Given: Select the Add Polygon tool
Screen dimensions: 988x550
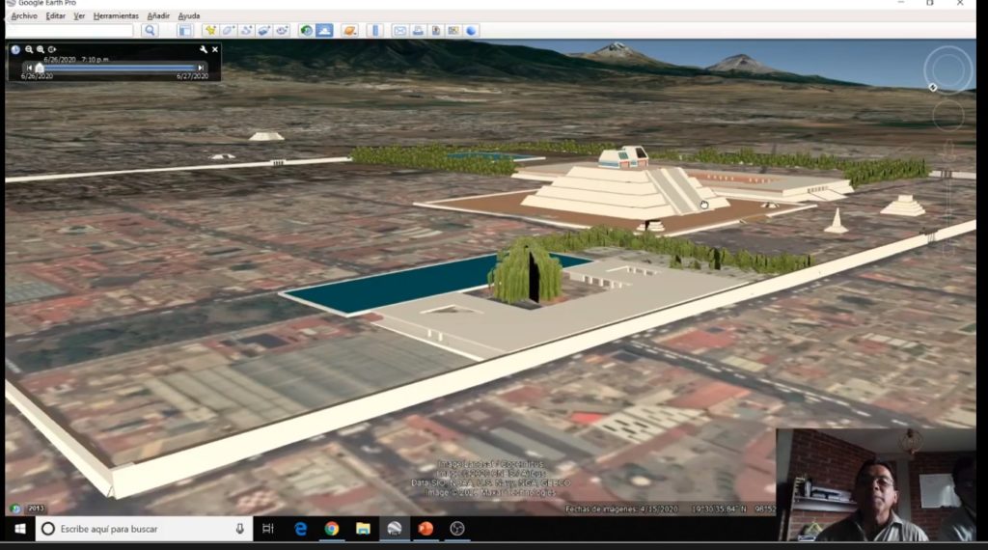Looking at the screenshot, I should tap(229, 31).
